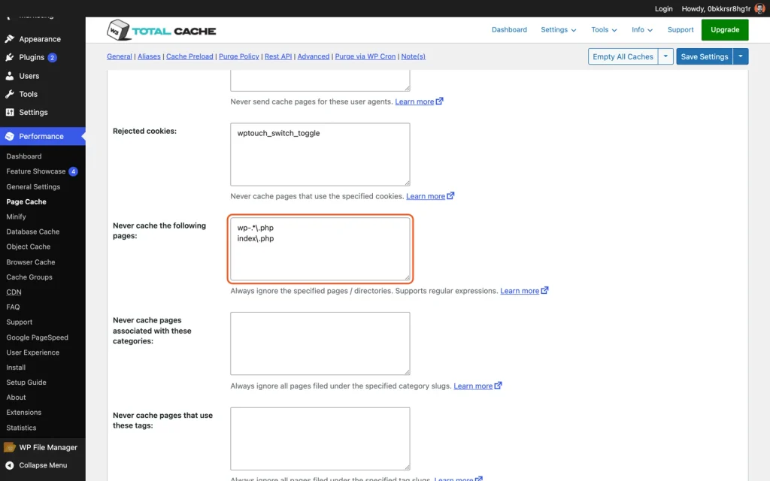Focus the Rejected cookies text area
Viewport: 770px width, 481px height.
(x=320, y=155)
